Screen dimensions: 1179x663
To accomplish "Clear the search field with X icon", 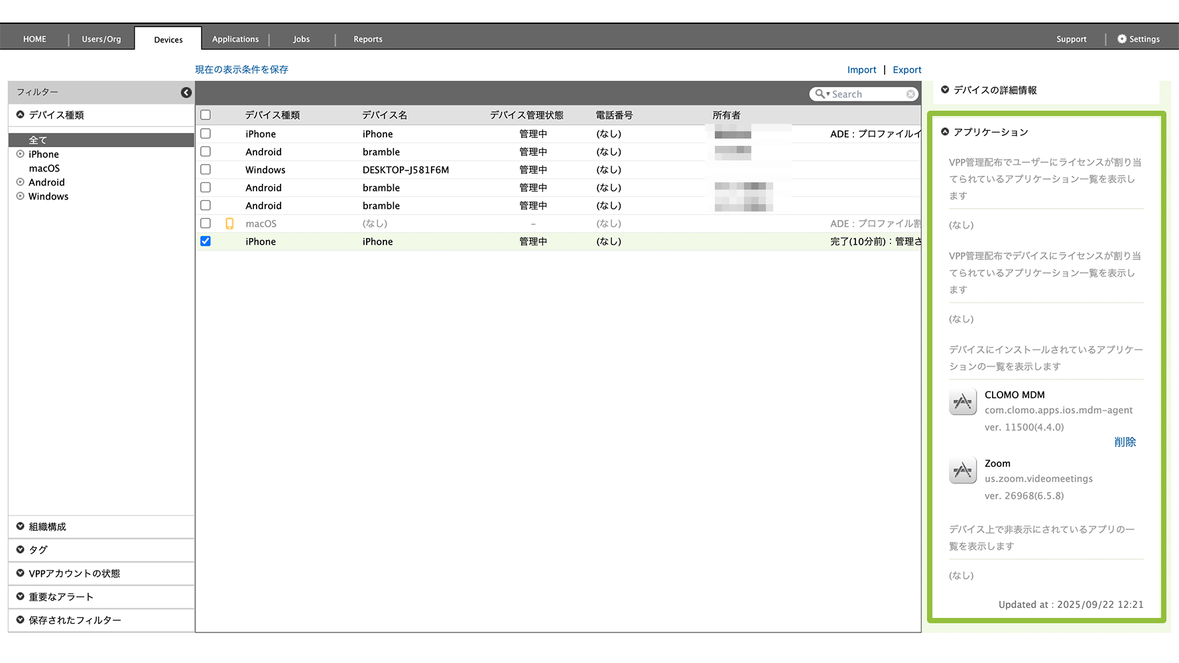I will click(910, 94).
